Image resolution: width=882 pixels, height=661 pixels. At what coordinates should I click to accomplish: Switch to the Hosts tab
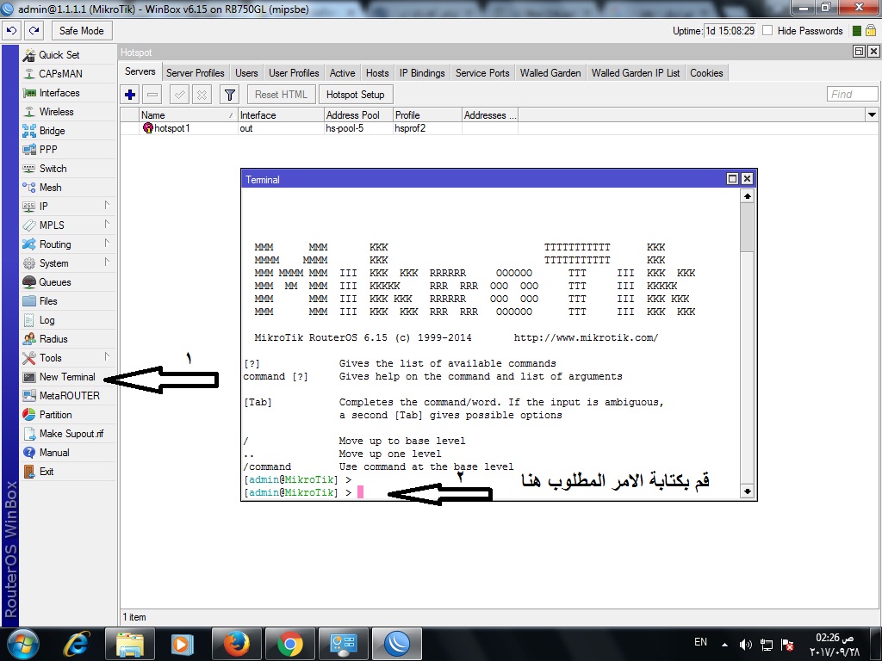click(377, 73)
